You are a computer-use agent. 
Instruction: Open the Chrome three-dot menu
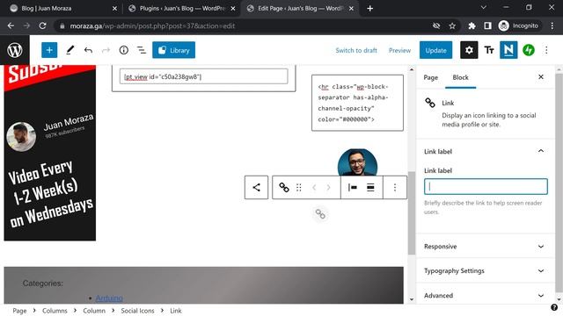(552, 25)
